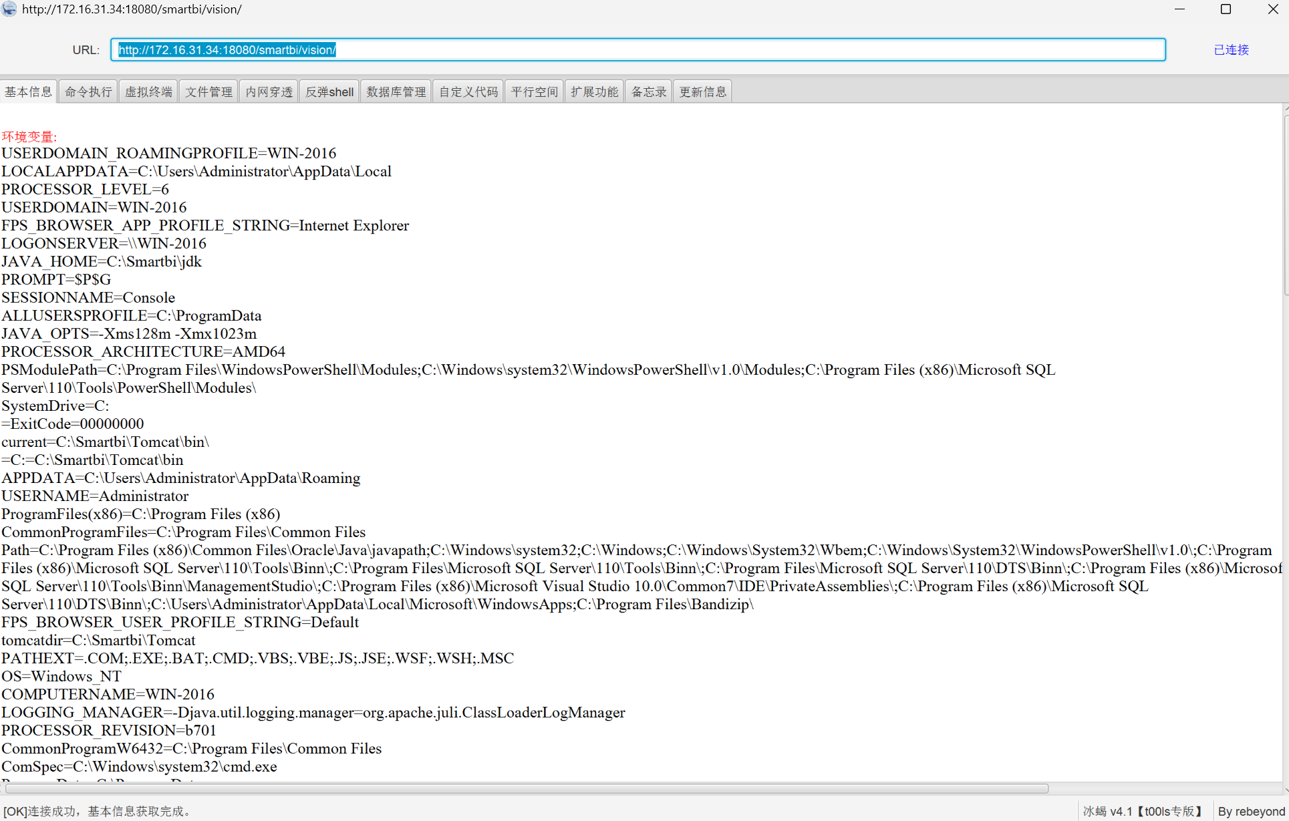Click the app icon in title bar

pos(9,9)
